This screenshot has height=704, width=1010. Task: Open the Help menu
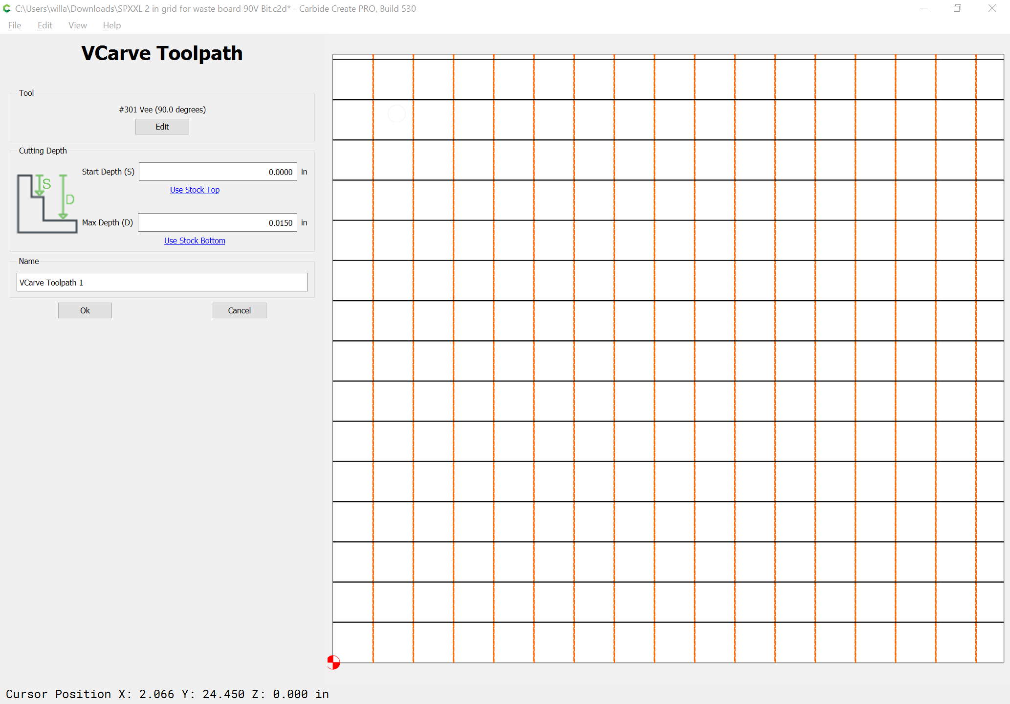point(111,25)
